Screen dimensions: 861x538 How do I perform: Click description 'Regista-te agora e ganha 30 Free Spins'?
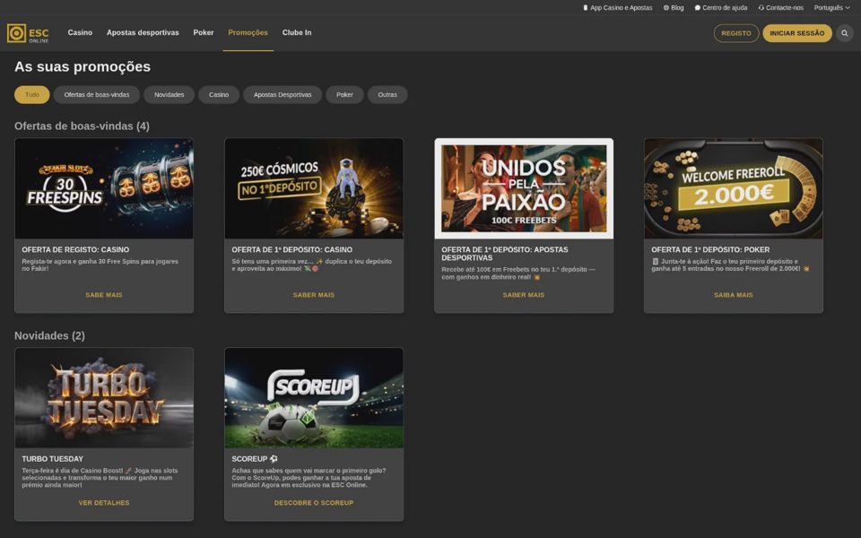pyautogui.click(x=100, y=265)
